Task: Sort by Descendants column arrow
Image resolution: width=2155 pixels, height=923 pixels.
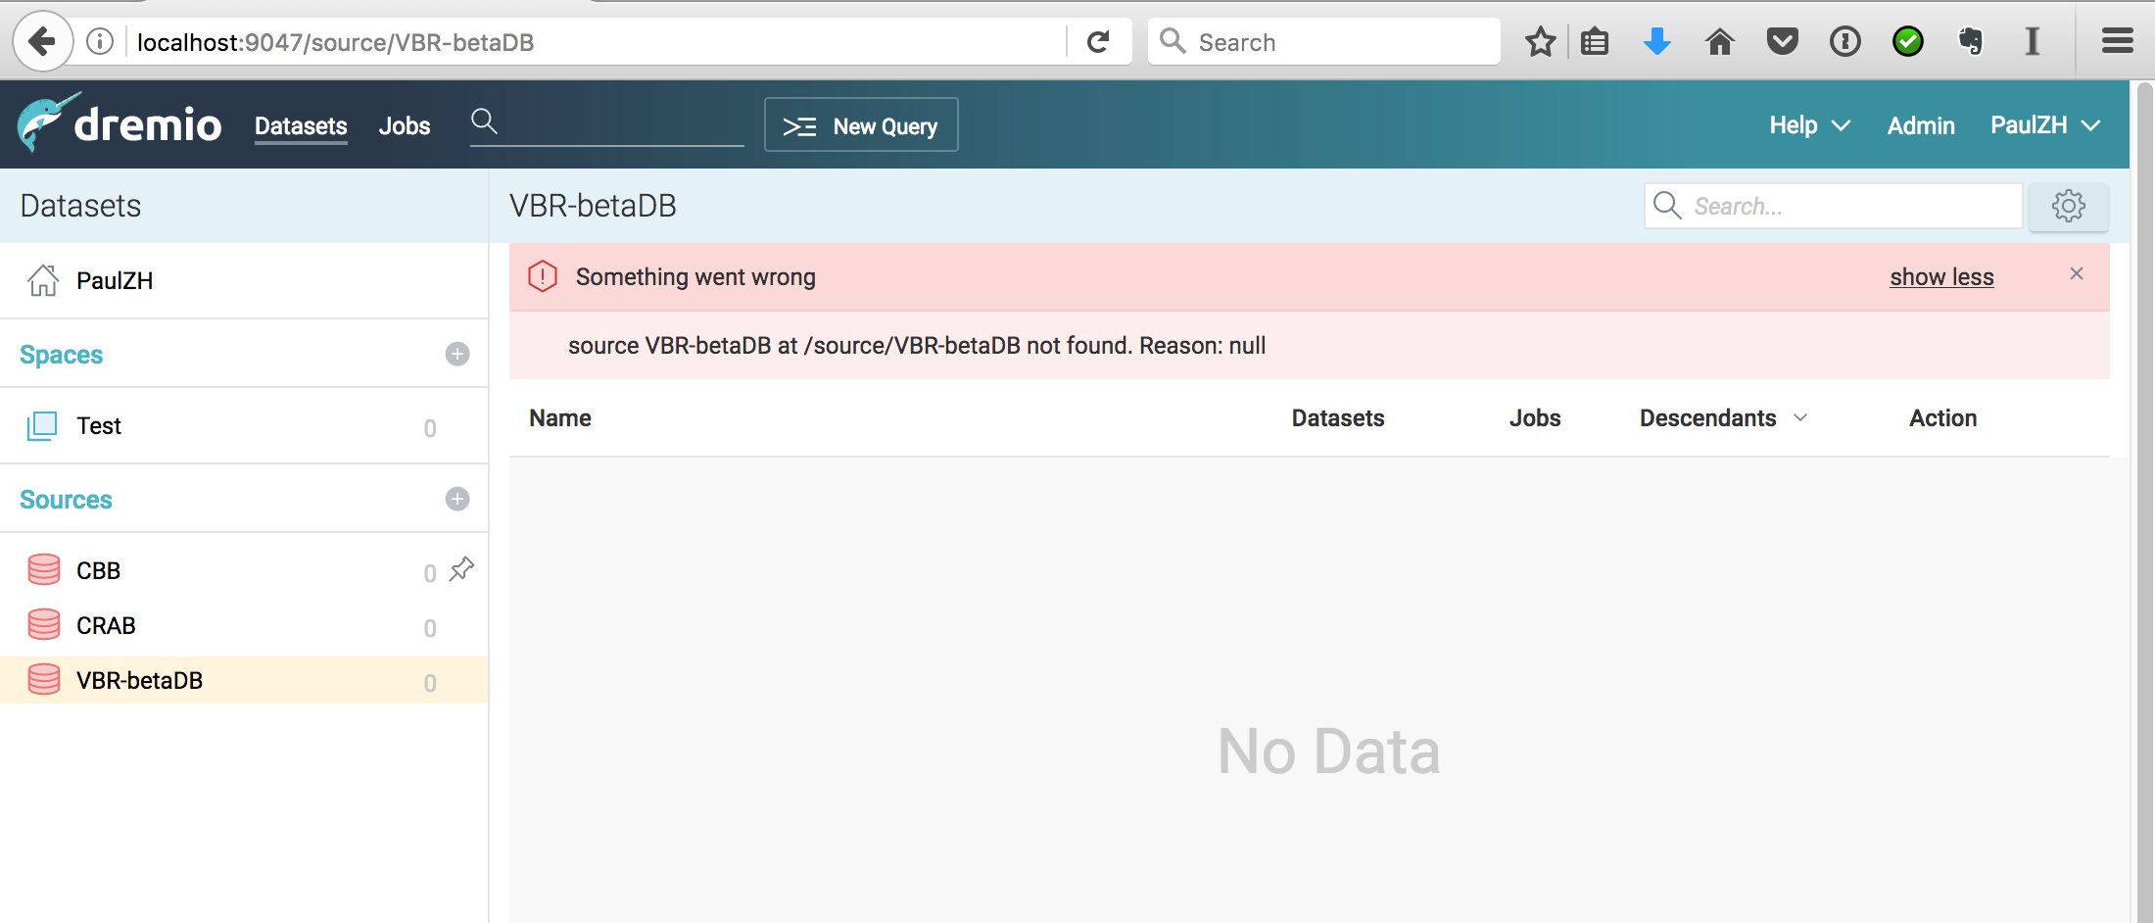Action: click(1800, 417)
